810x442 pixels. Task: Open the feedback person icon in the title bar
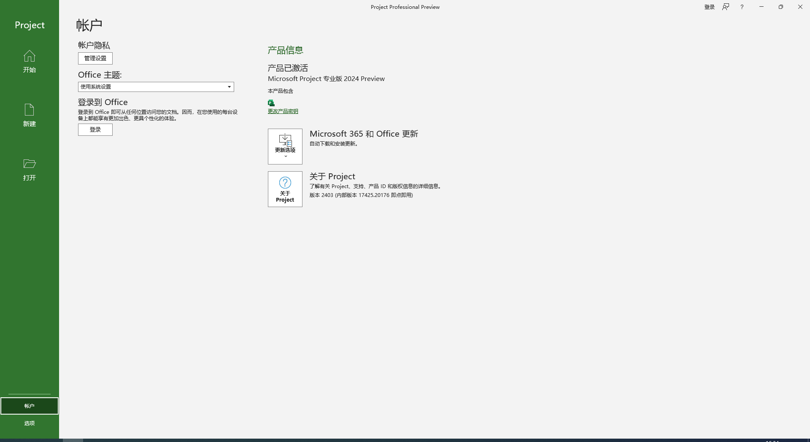pos(725,7)
